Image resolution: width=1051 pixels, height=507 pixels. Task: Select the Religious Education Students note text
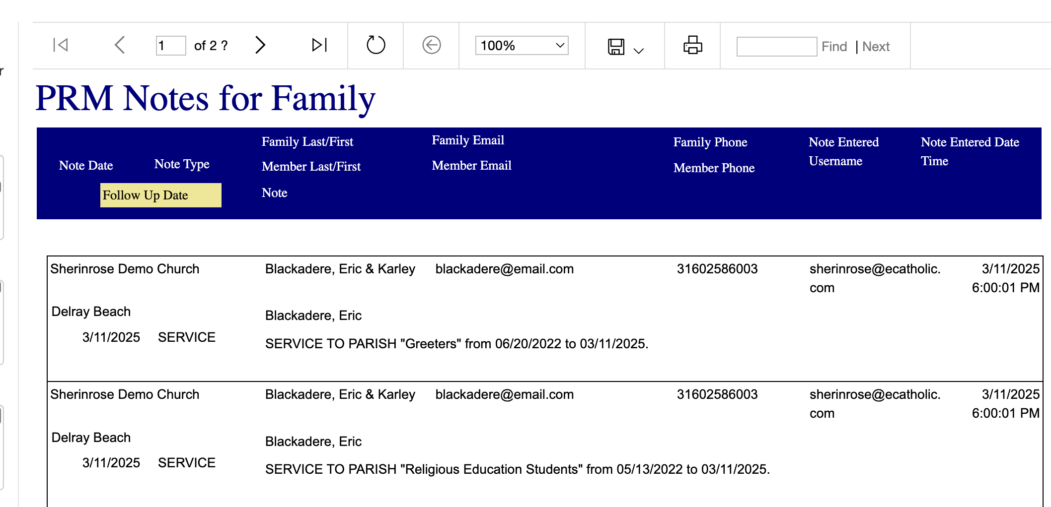coord(518,469)
